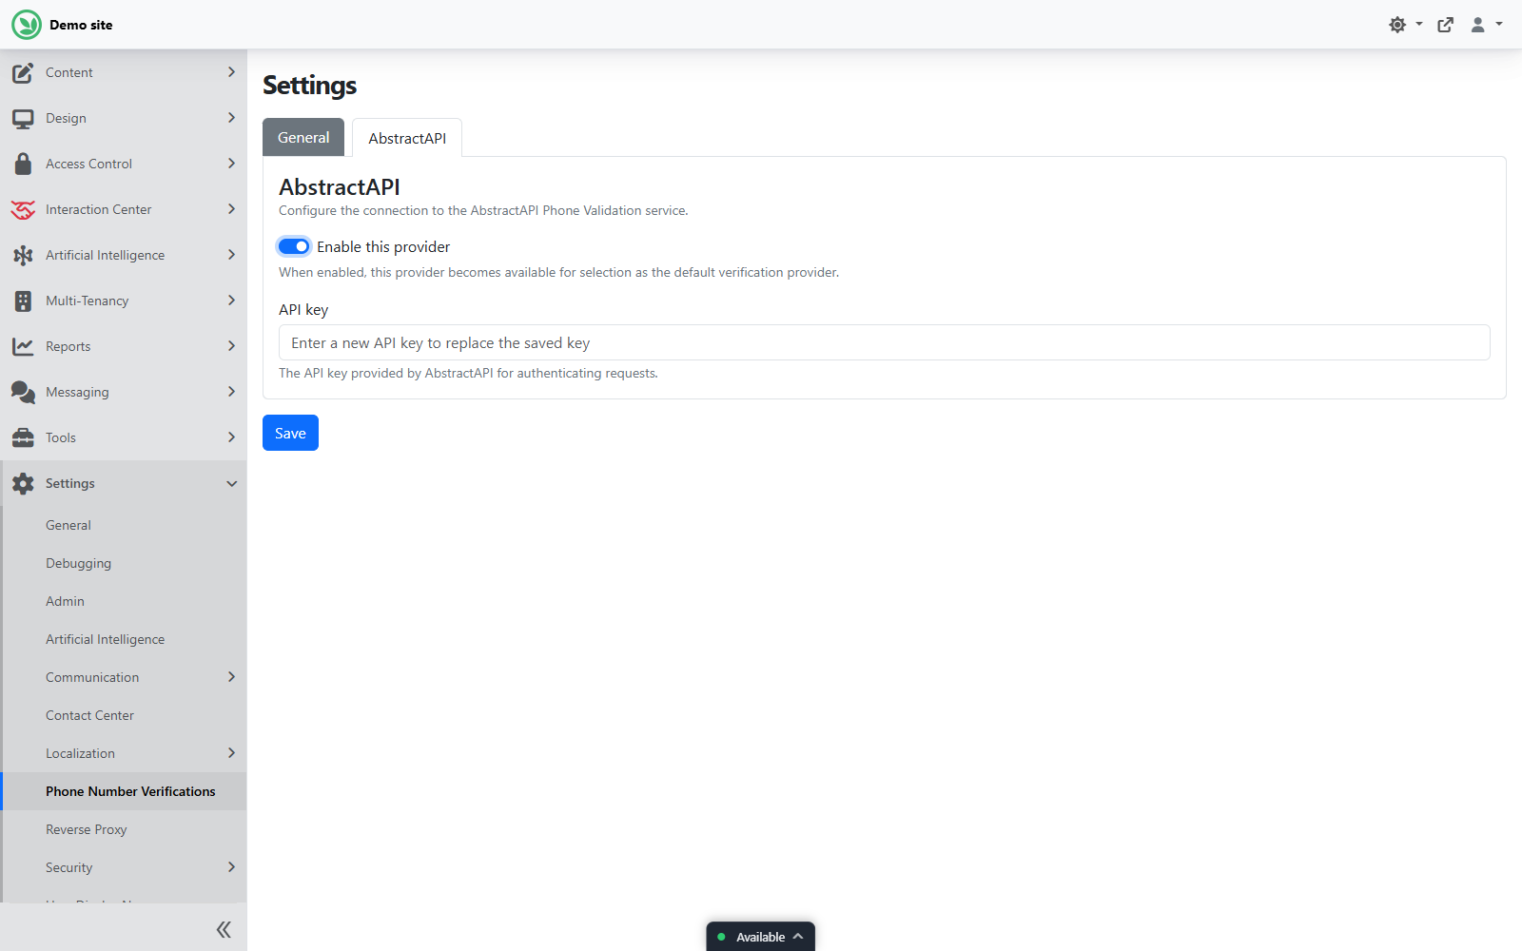Viewport: 1522px width, 951px height.
Task: Click the Demo site title text
Action: tap(81, 25)
